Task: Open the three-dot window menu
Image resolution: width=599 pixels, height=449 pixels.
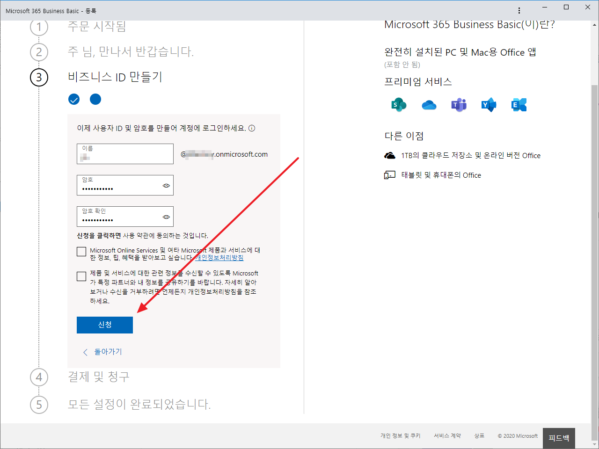Action: coord(519,10)
